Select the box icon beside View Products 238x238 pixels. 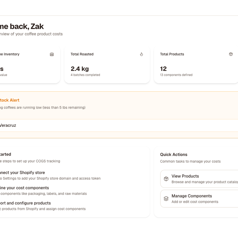tap(167, 178)
